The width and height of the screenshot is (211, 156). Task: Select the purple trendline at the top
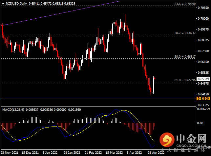click(61, 13)
